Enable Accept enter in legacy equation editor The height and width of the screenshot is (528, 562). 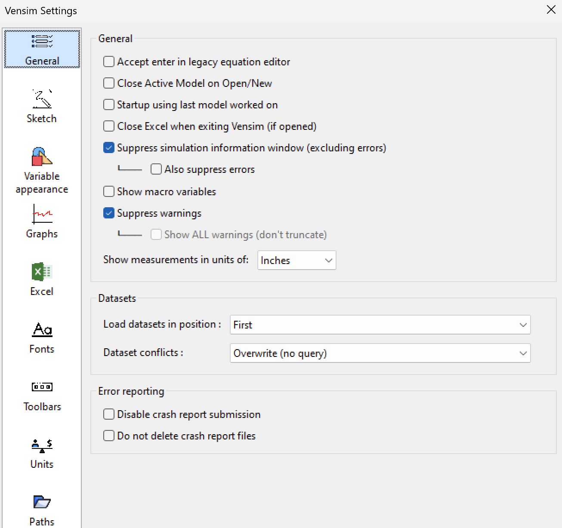coord(109,61)
